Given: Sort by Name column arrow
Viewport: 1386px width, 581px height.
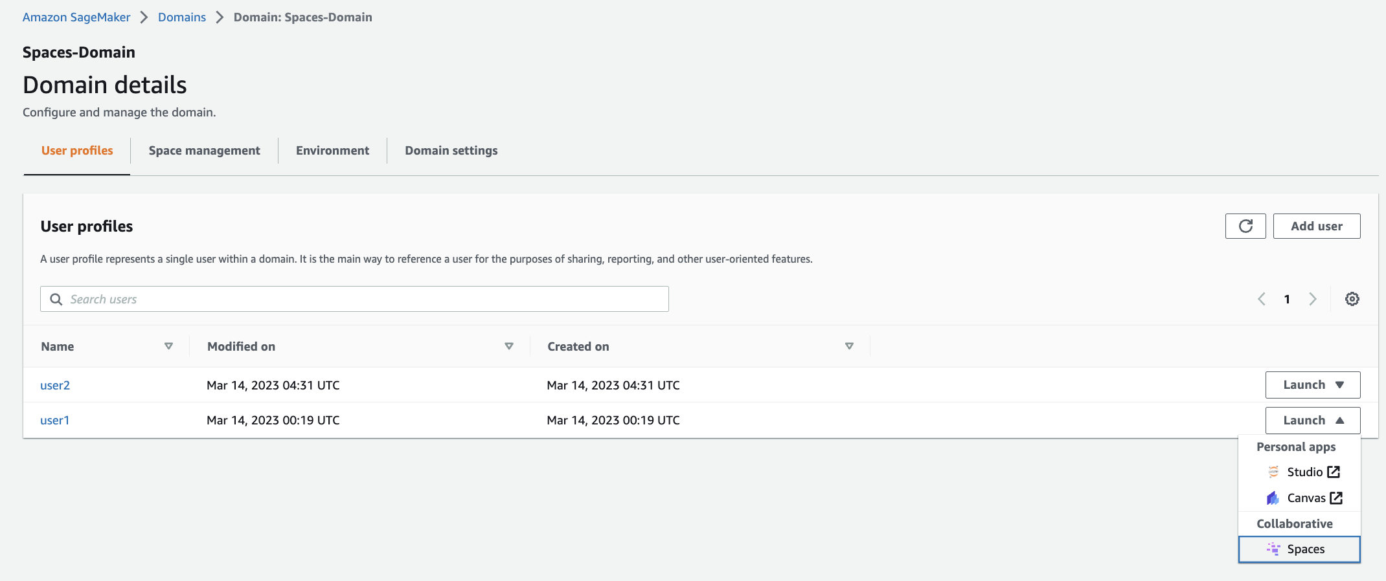Looking at the screenshot, I should click(168, 346).
